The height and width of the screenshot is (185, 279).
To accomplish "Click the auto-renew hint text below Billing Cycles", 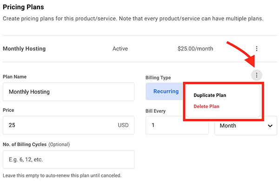I will coord(62,175).
